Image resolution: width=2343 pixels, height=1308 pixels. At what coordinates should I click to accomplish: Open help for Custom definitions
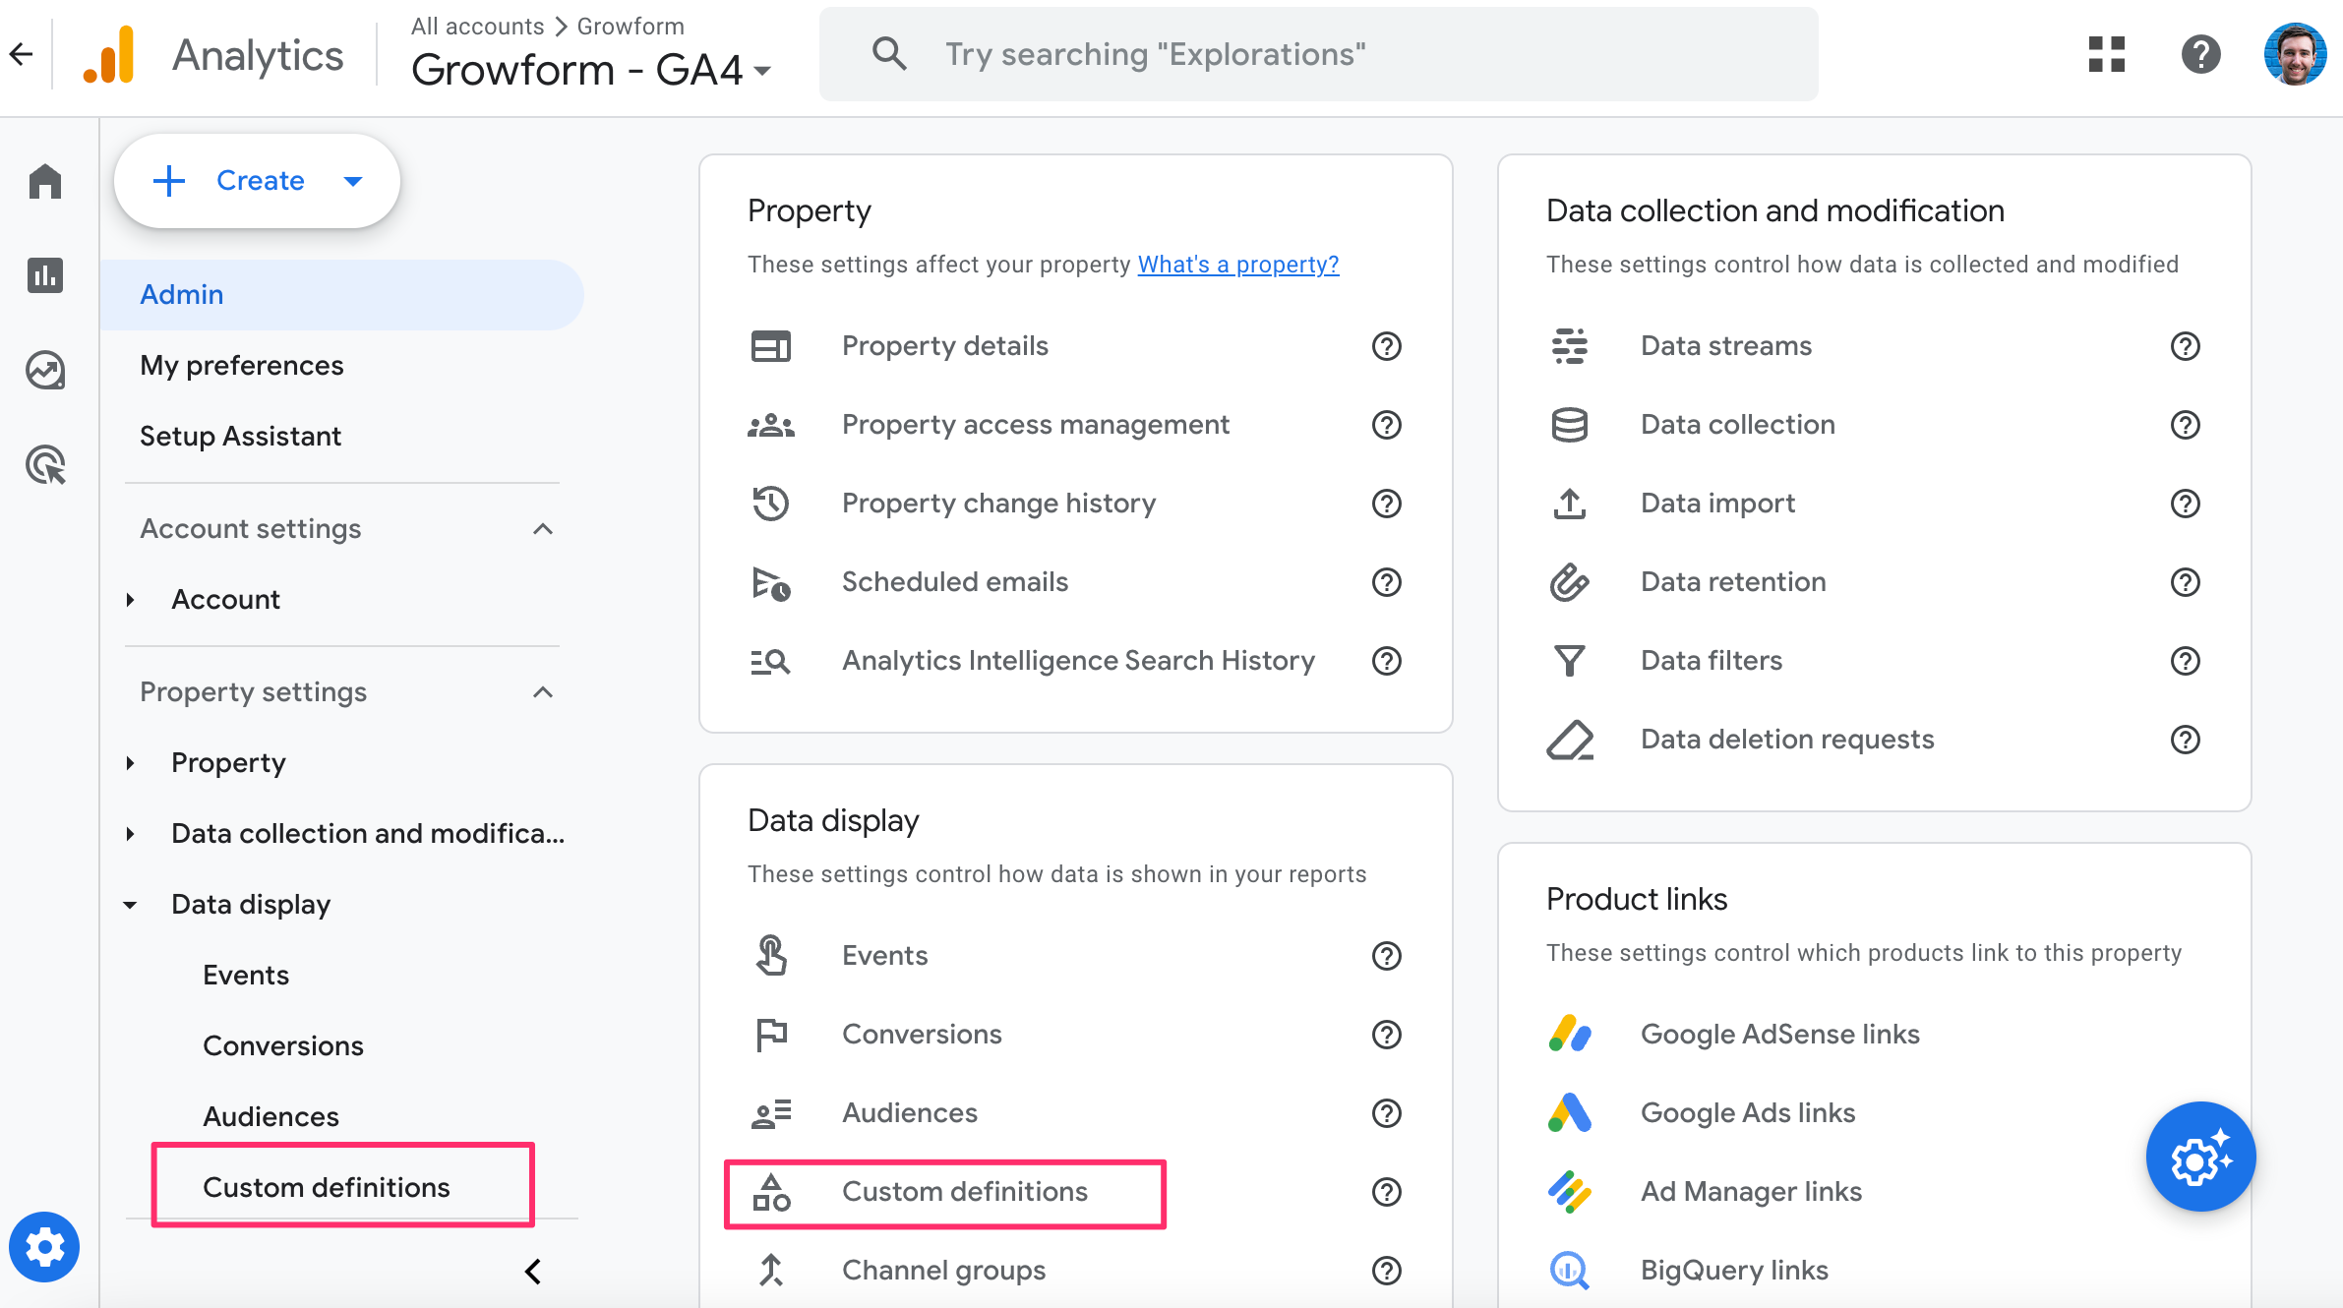pyautogui.click(x=1387, y=1192)
